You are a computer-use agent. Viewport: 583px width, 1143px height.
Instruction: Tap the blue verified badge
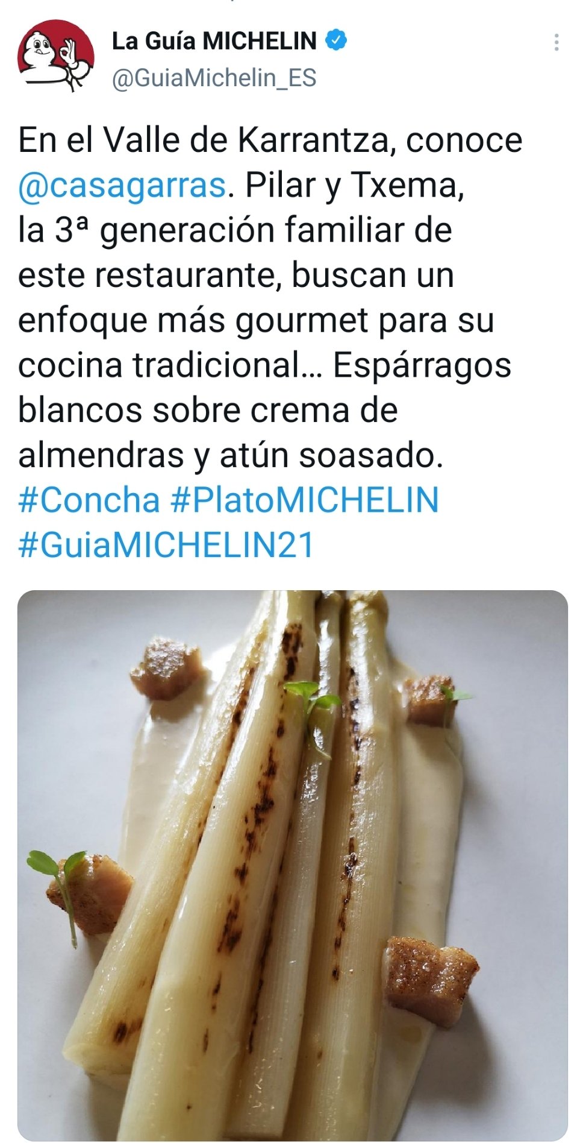click(336, 40)
